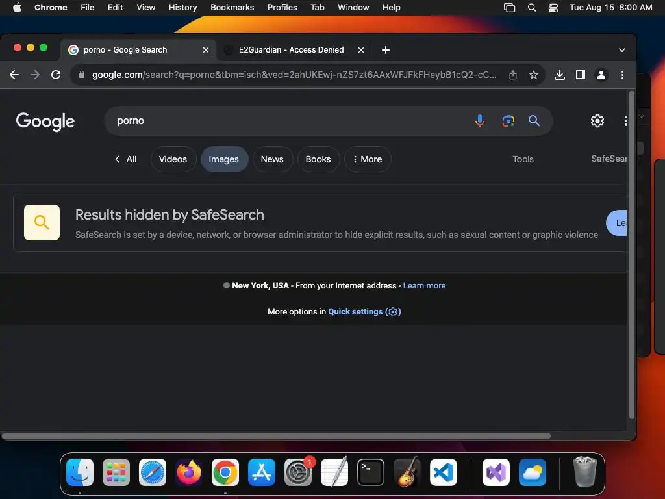Expand the tab search chevron

[621, 50]
